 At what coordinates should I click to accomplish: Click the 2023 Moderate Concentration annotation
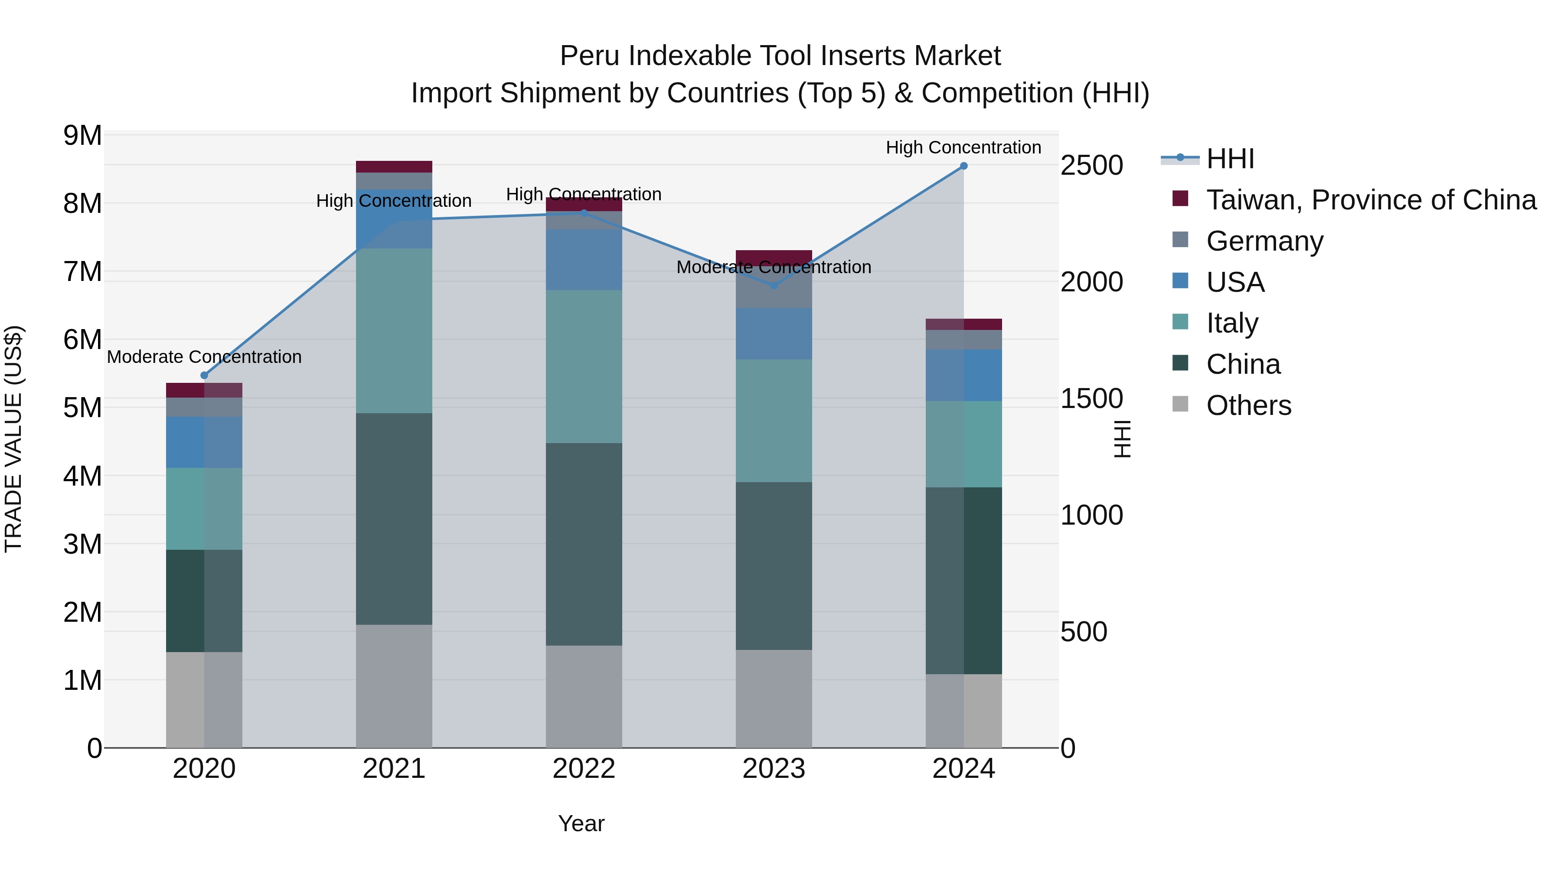[x=774, y=267]
